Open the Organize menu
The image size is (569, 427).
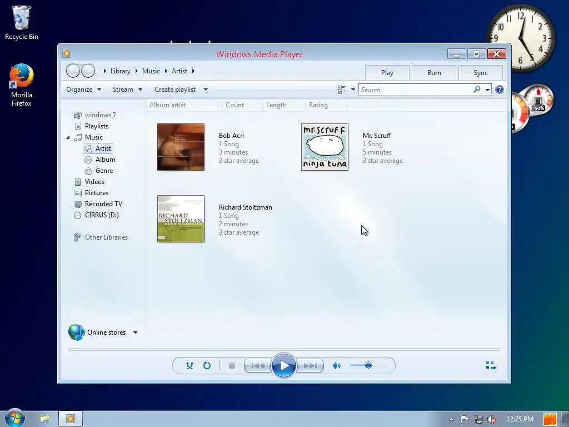(83, 90)
